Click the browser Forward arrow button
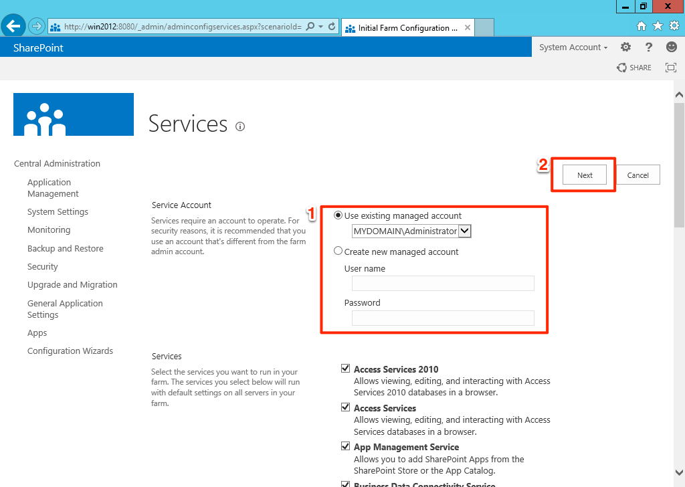The width and height of the screenshot is (685, 487). tap(37, 27)
